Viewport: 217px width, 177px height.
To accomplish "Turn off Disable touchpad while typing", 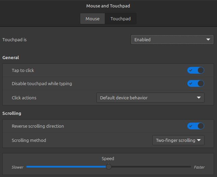I will tap(196, 83).
